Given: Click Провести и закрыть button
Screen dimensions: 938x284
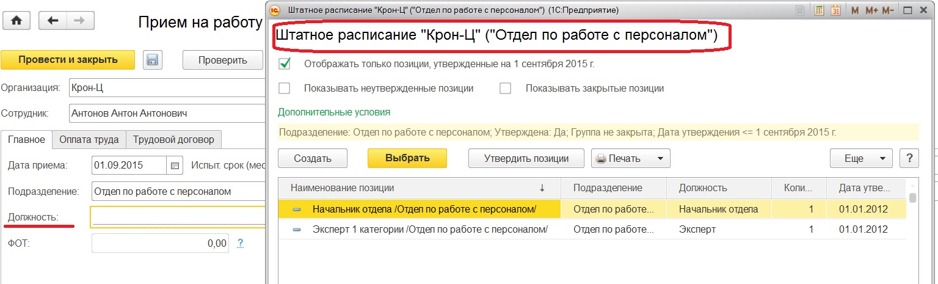Looking at the screenshot, I should [68, 60].
